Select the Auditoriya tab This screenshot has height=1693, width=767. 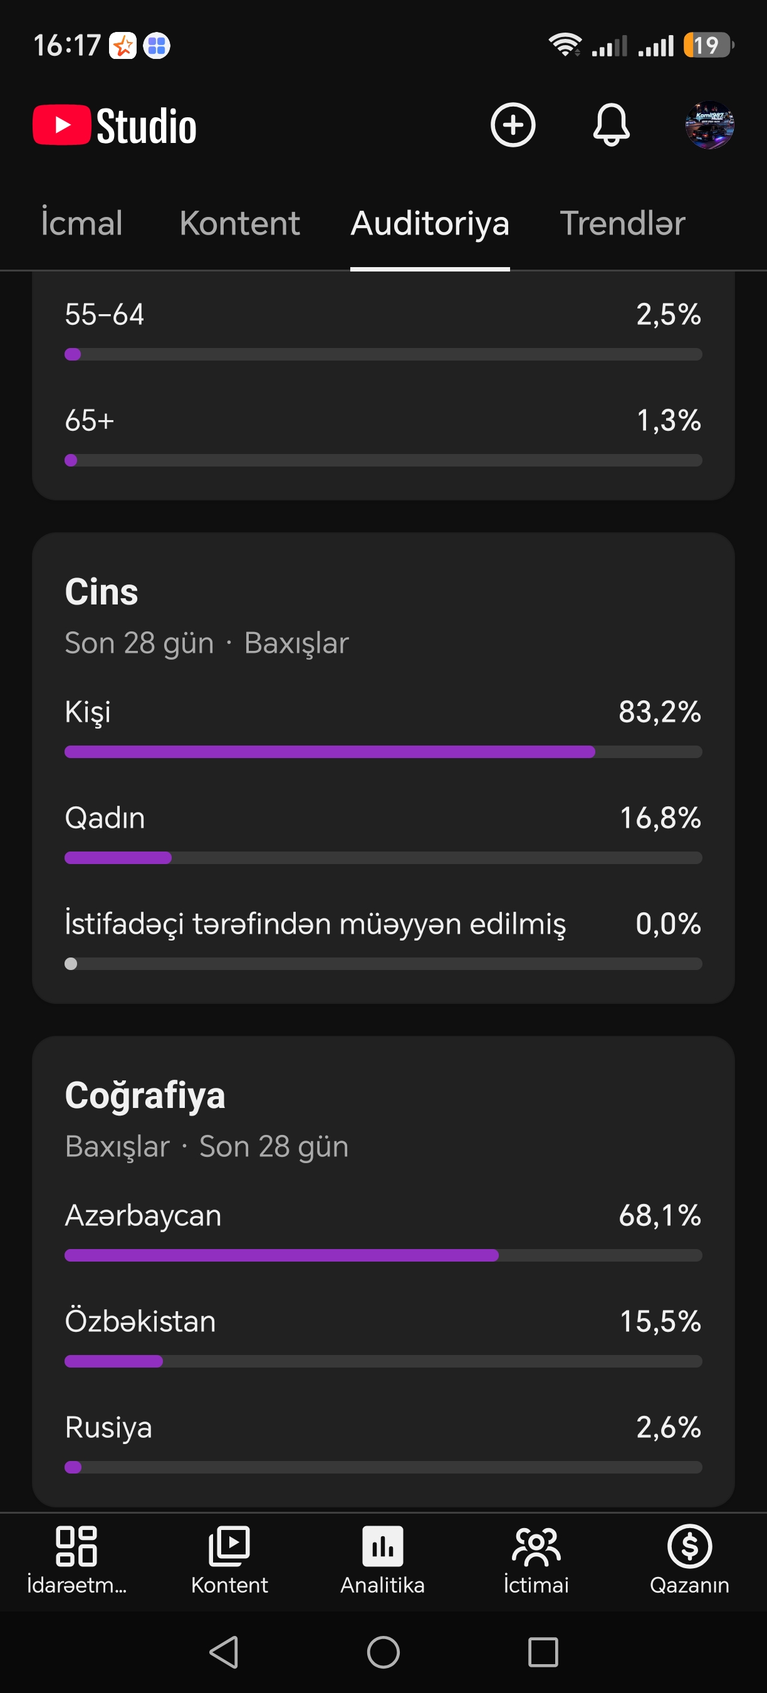tap(430, 223)
